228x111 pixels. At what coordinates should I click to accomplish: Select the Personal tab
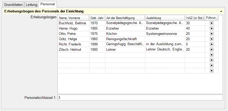pos(48,4)
